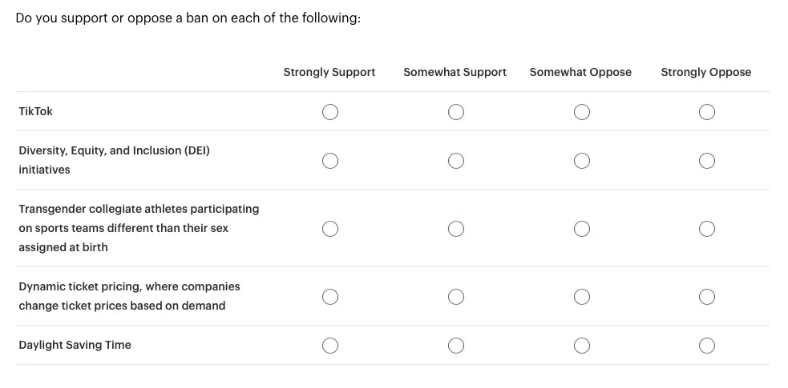The height and width of the screenshot is (388, 788).
Task: Choose Somewhat Support for transgender athletes row
Action: pyautogui.click(x=456, y=229)
